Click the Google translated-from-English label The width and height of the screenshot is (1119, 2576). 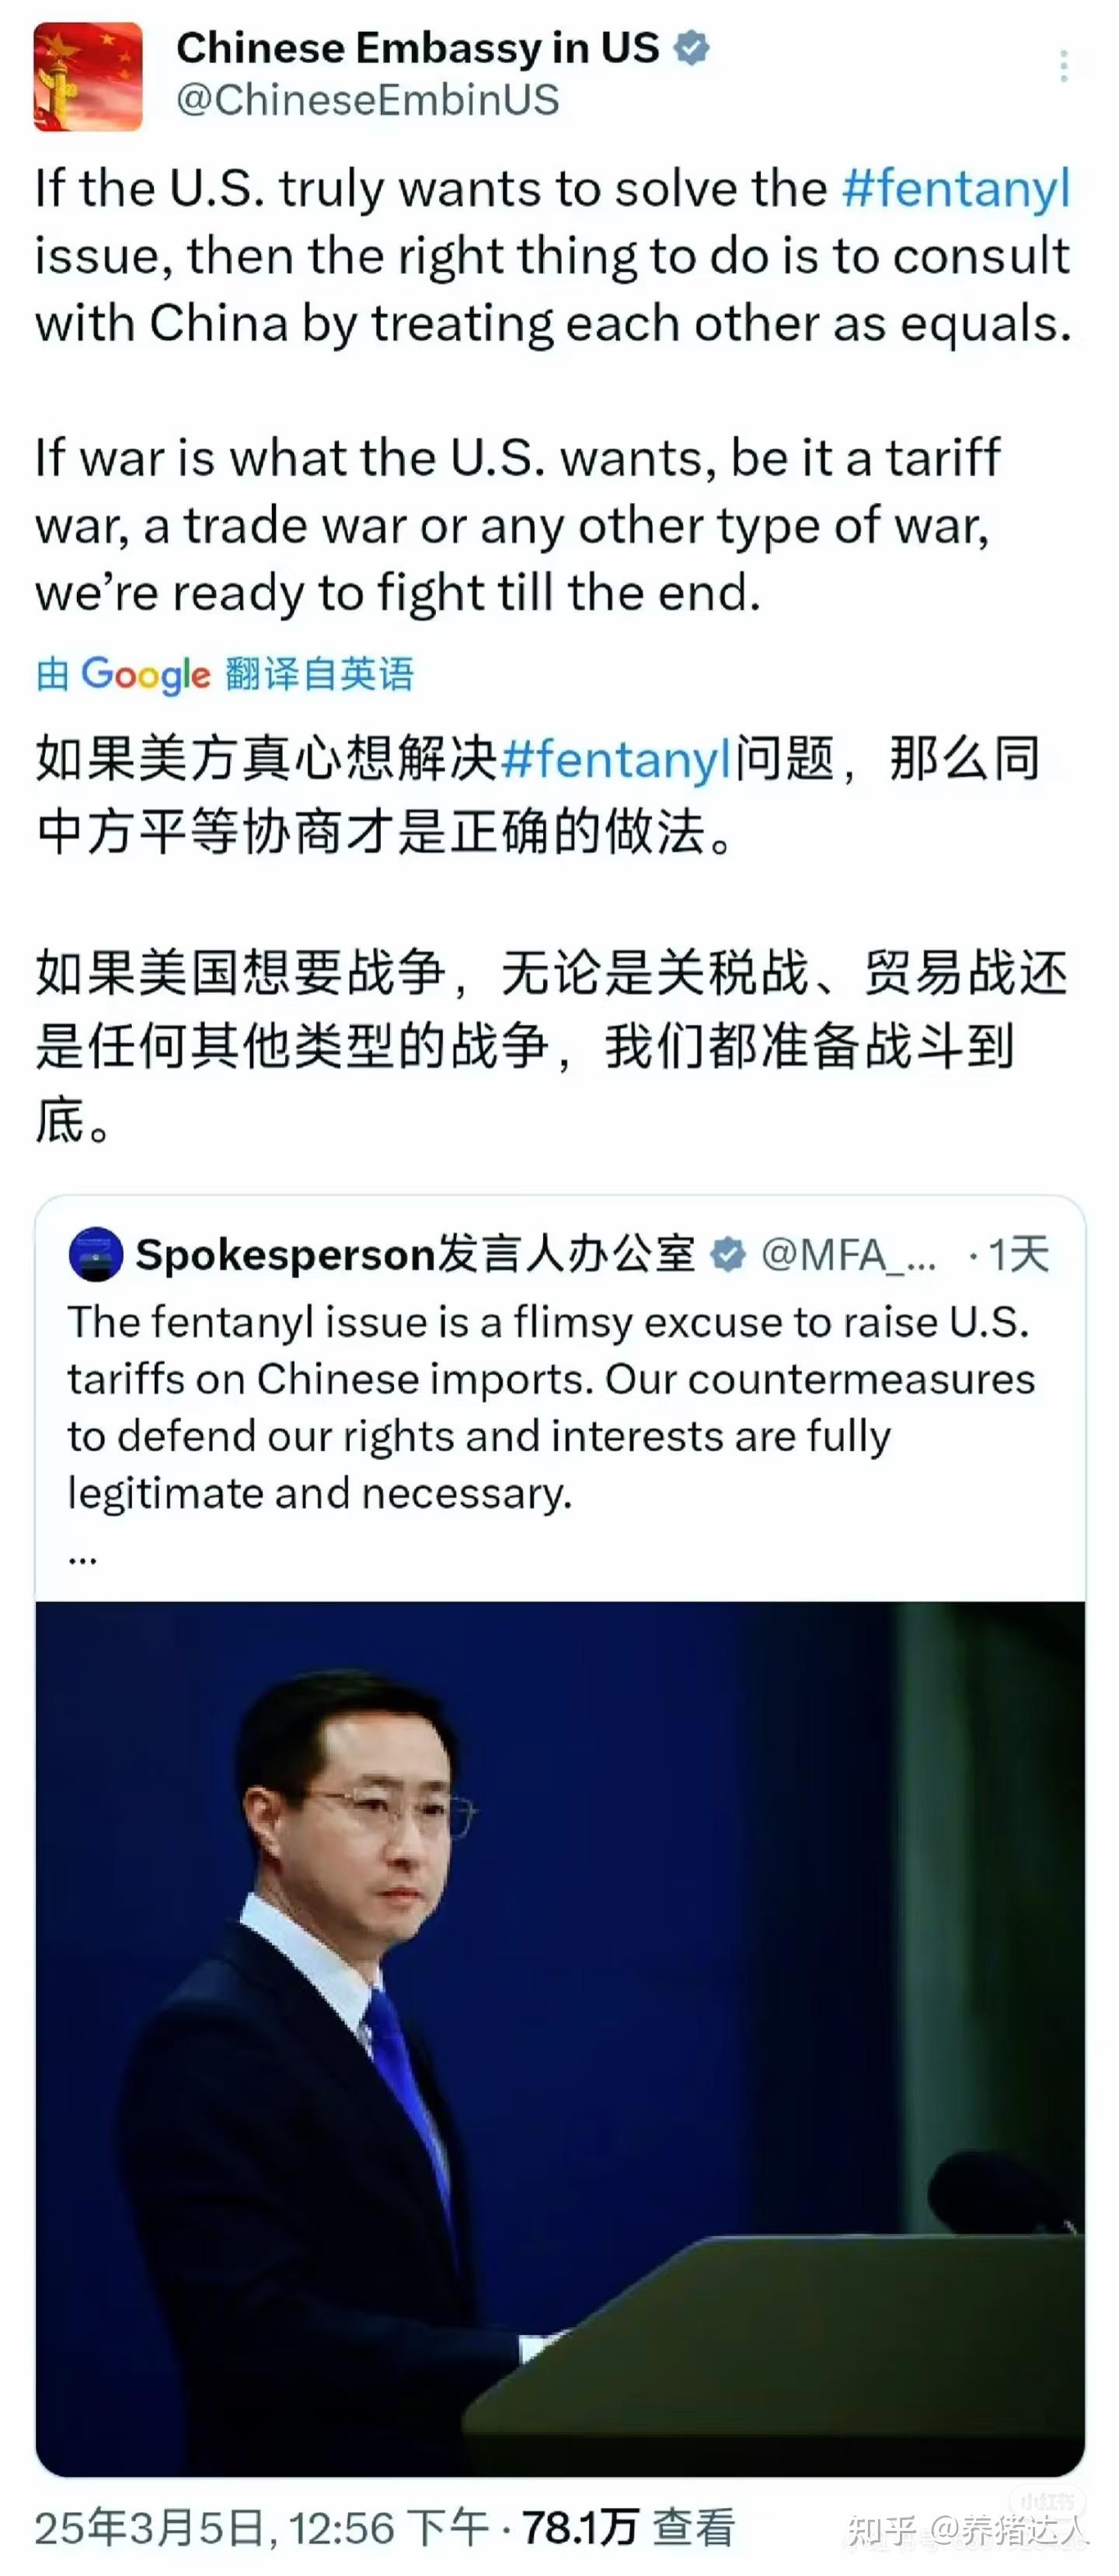pyautogui.click(x=225, y=674)
